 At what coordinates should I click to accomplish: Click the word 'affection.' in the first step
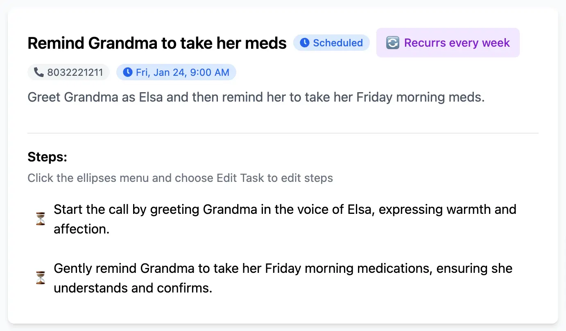point(82,229)
